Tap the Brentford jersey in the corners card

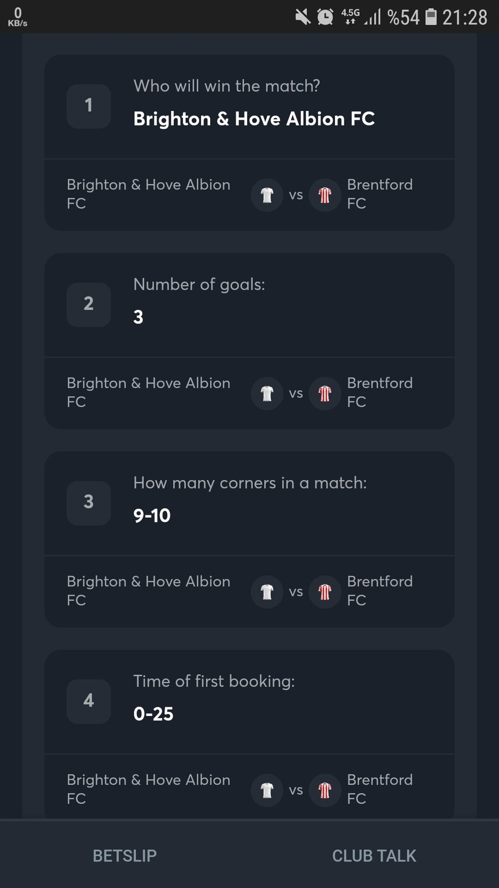click(325, 592)
